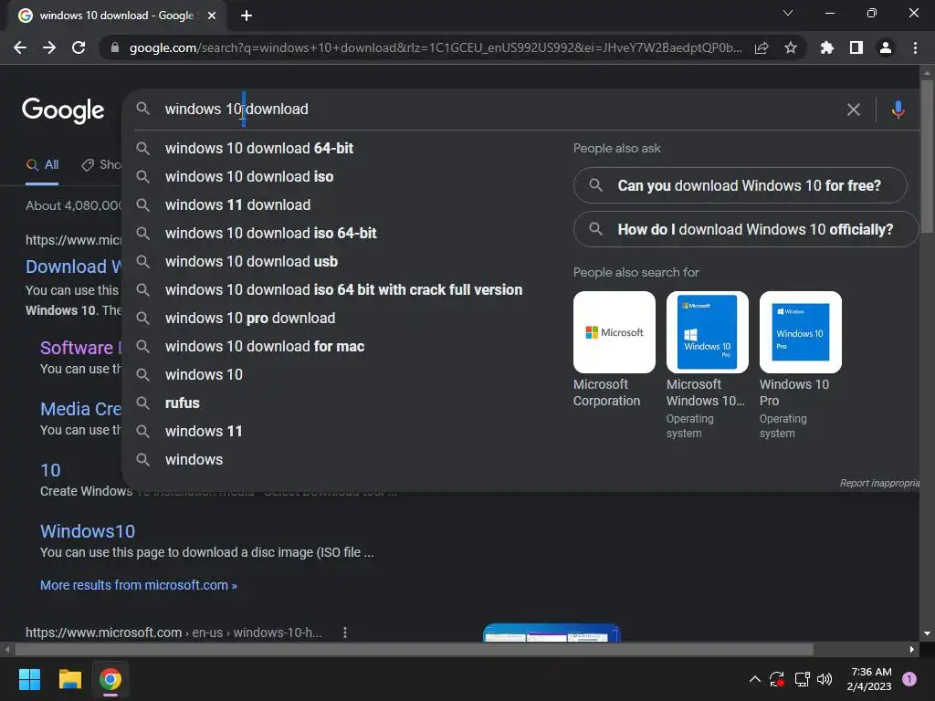Screen dimensions: 935x701
Task: Open the 'Windows10' sitelink result
Action: tap(88, 531)
